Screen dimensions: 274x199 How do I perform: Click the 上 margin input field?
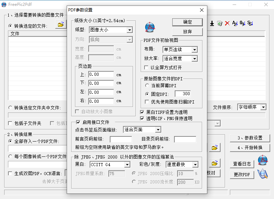tap(101, 74)
